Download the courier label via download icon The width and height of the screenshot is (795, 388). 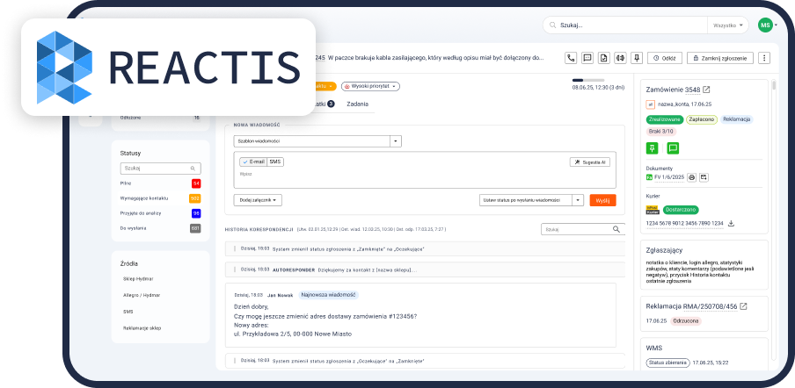pos(731,223)
